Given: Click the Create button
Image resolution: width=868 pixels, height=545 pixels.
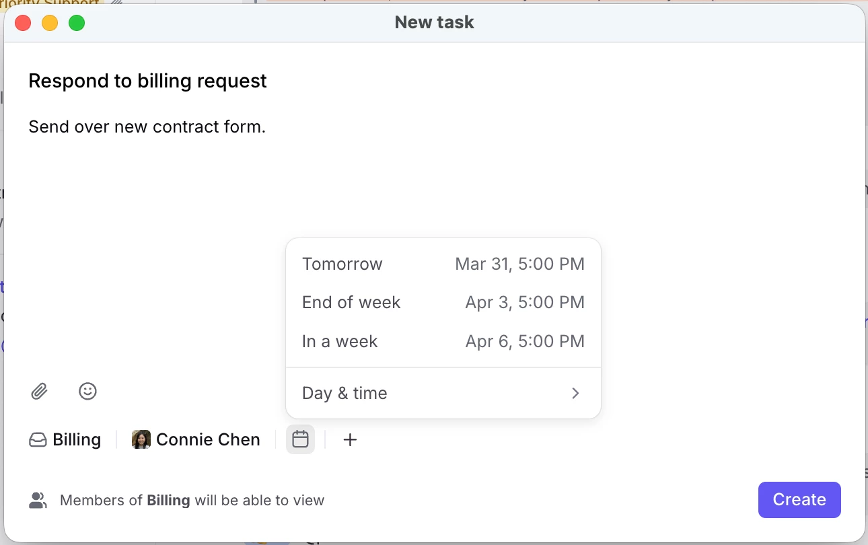Looking at the screenshot, I should point(799,500).
